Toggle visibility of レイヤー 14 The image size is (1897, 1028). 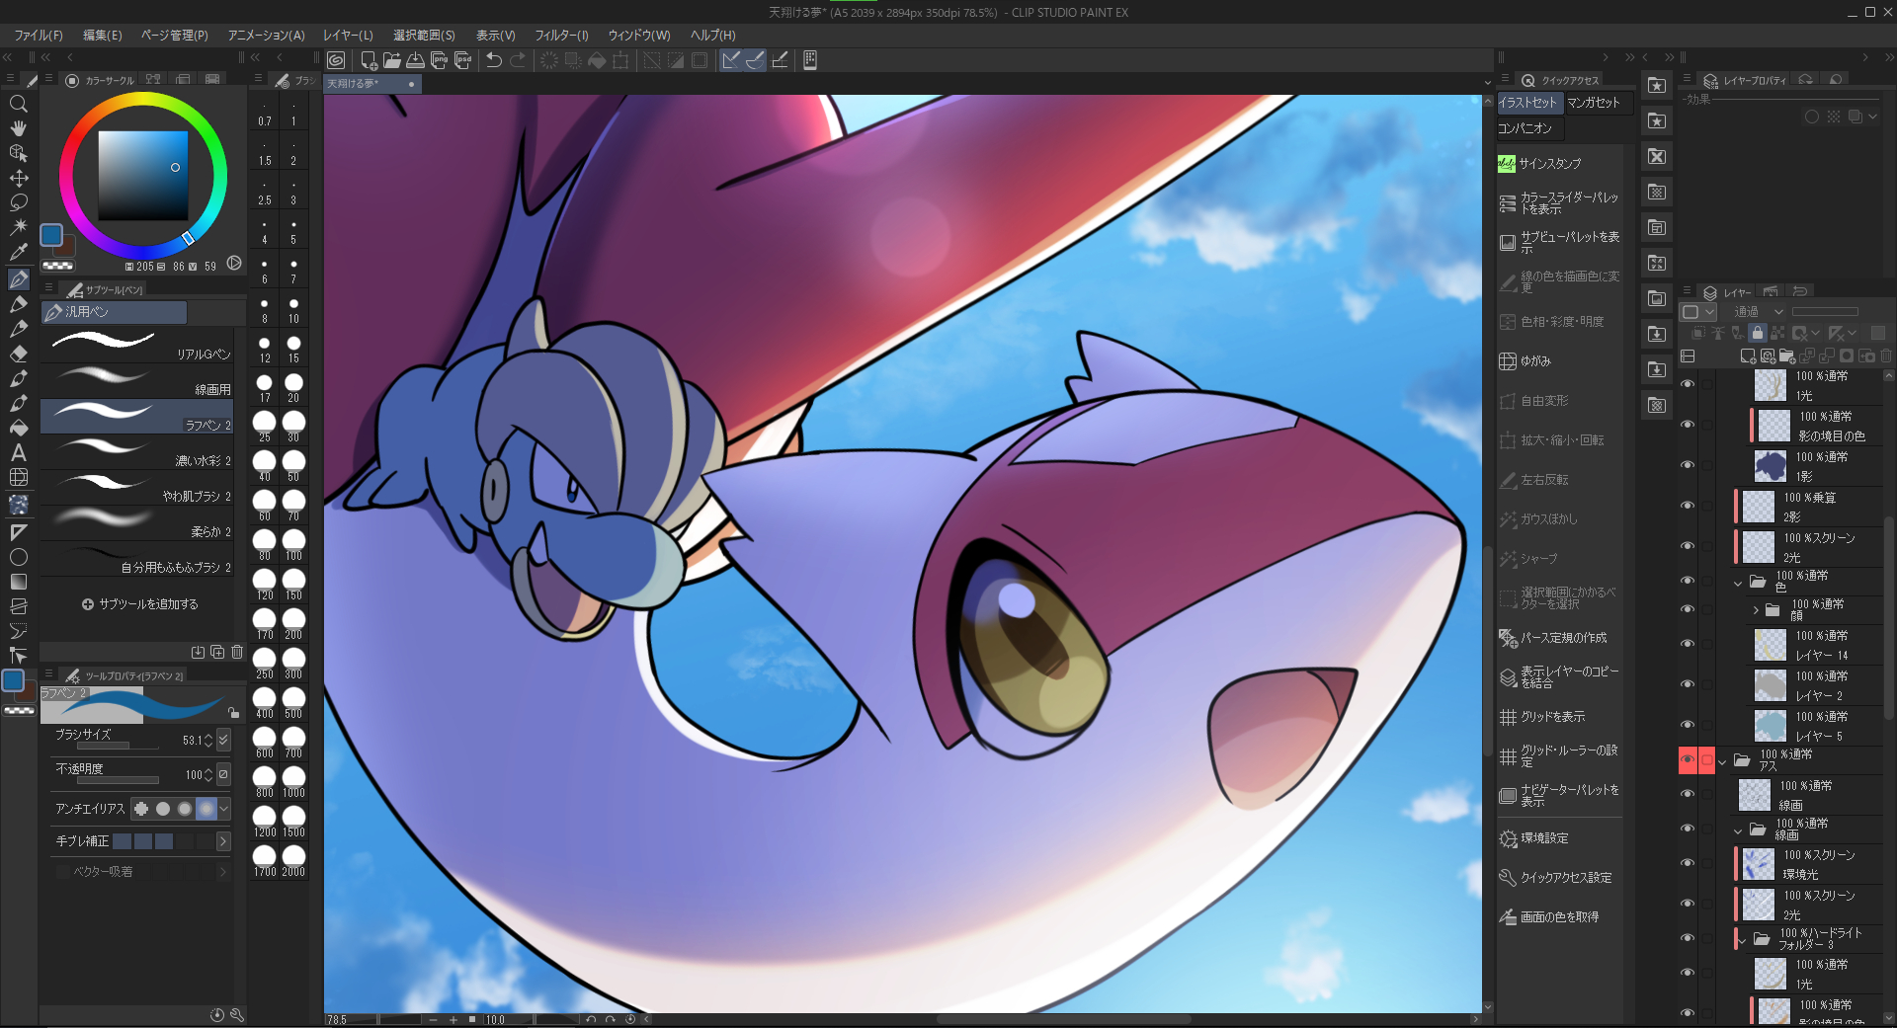tap(1688, 645)
